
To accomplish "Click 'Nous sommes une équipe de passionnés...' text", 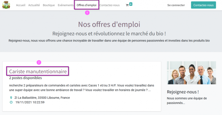I will click(x=187, y=101).
